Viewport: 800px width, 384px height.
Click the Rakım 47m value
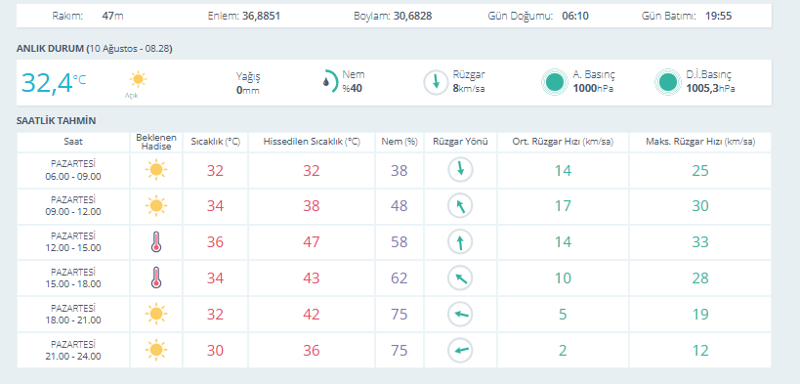click(112, 16)
